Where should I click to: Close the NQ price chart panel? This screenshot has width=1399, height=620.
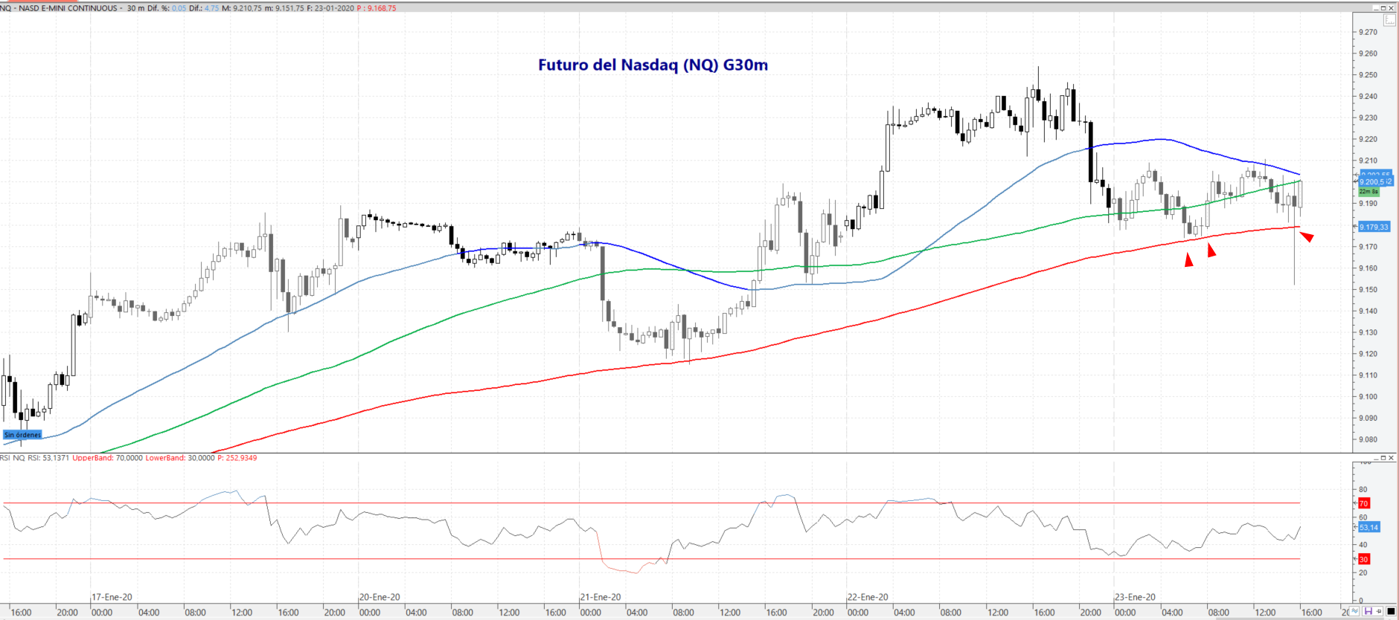[x=1391, y=8]
